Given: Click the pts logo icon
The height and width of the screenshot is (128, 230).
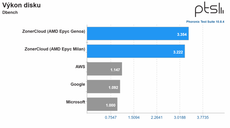Looking at the screenshot, I should [x=209, y=10].
